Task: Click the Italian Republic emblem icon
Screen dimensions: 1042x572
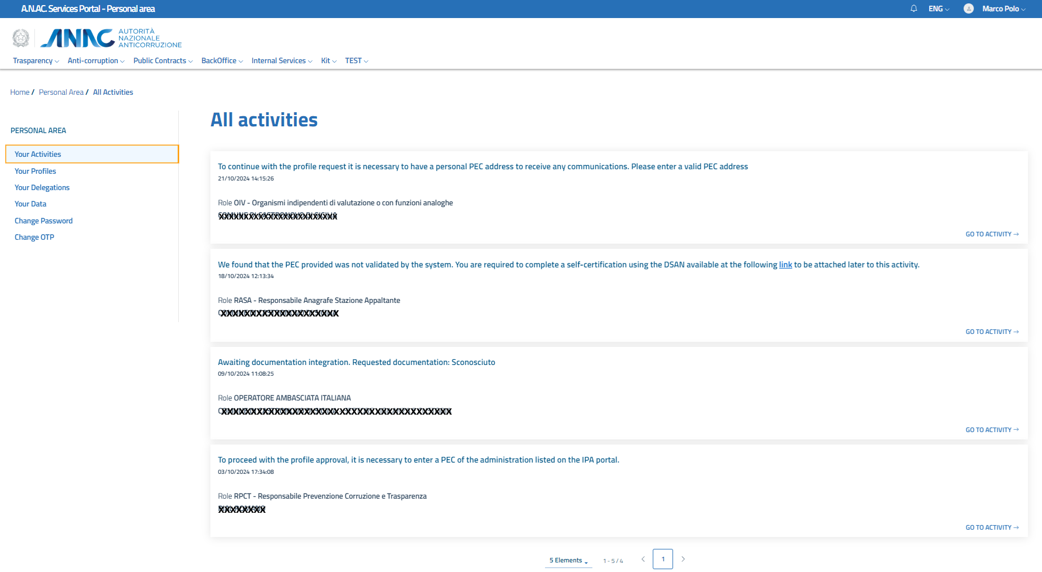Action: [x=21, y=38]
